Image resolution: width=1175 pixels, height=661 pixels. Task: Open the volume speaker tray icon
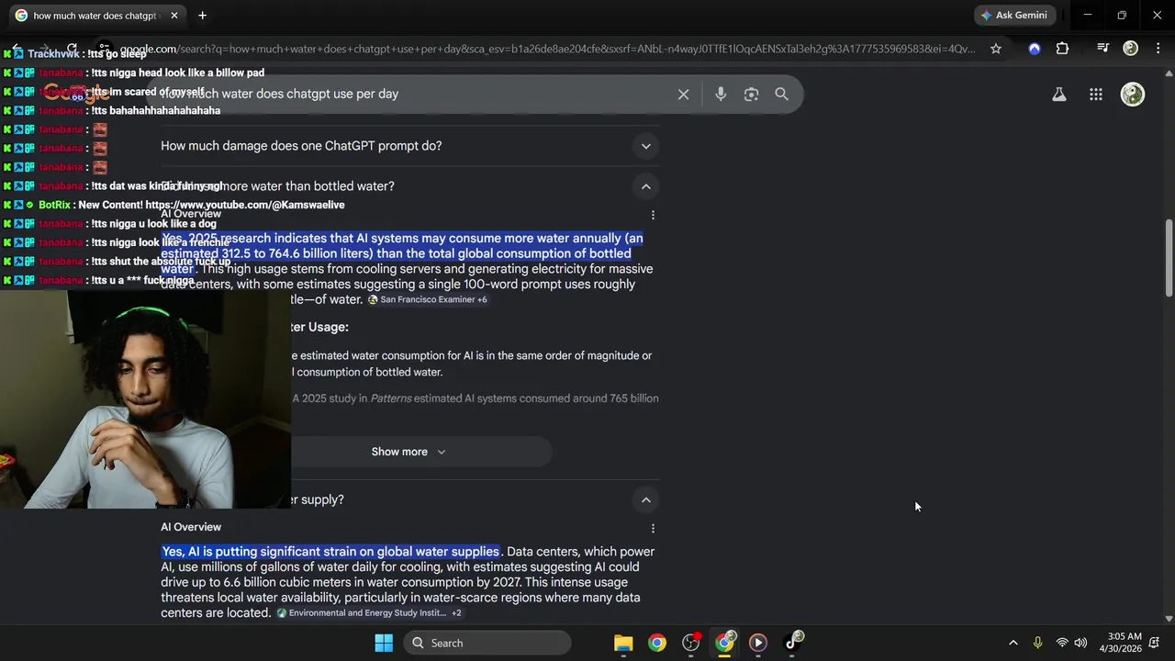(1080, 643)
